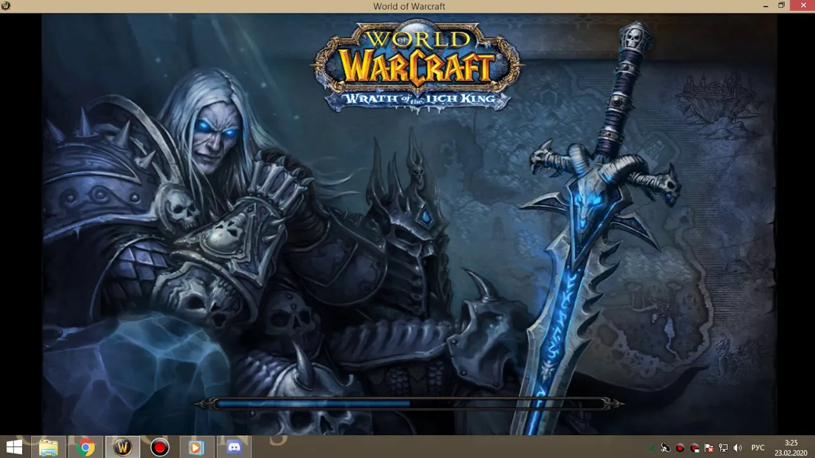The height and width of the screenshot is (458, 815).
Task: Open the red screen recorder taskbar app
Action: pos(159,448)
